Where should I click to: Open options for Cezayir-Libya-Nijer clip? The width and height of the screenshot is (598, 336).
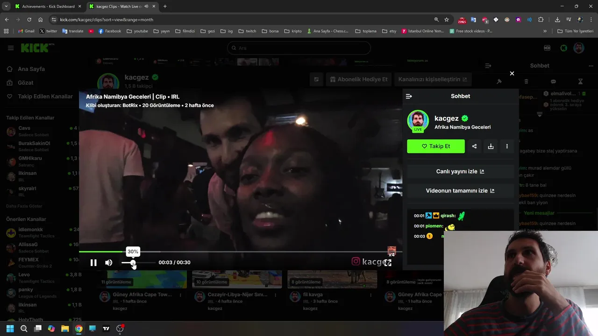[x=276, y=295]
